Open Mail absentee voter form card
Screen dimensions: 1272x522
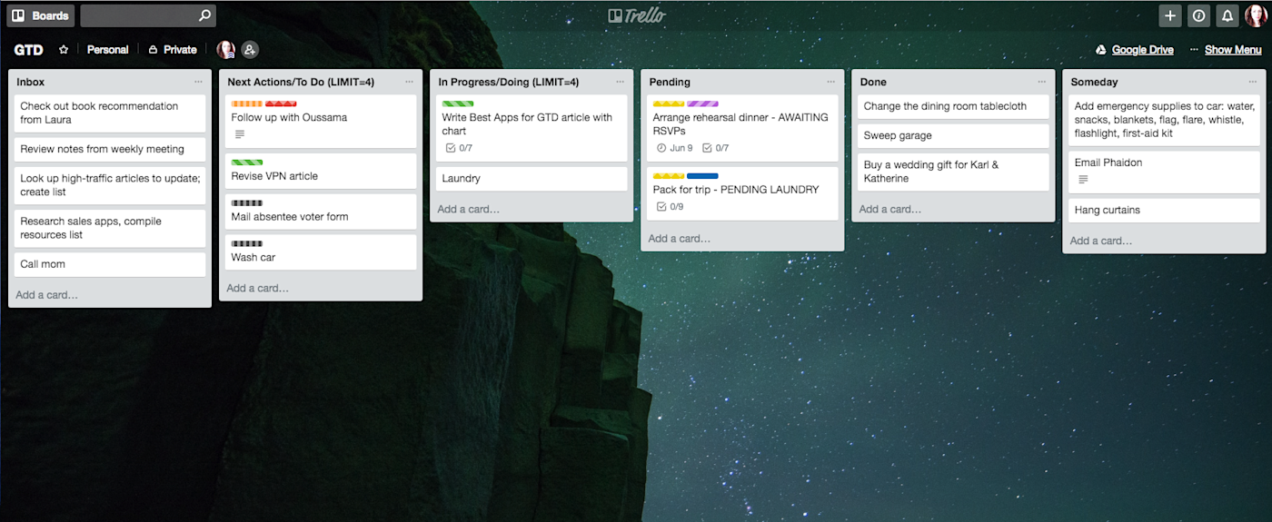(x=321, y=211)
